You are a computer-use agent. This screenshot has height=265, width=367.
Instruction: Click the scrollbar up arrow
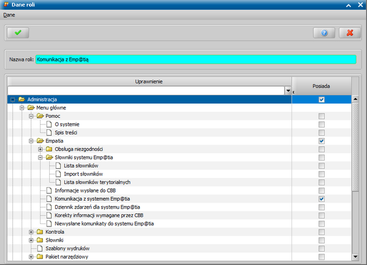point(355,99)
